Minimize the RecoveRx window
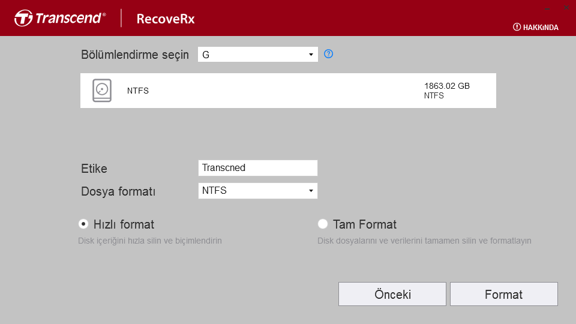This screenshot has width=576, height=324. pos(547,8)
